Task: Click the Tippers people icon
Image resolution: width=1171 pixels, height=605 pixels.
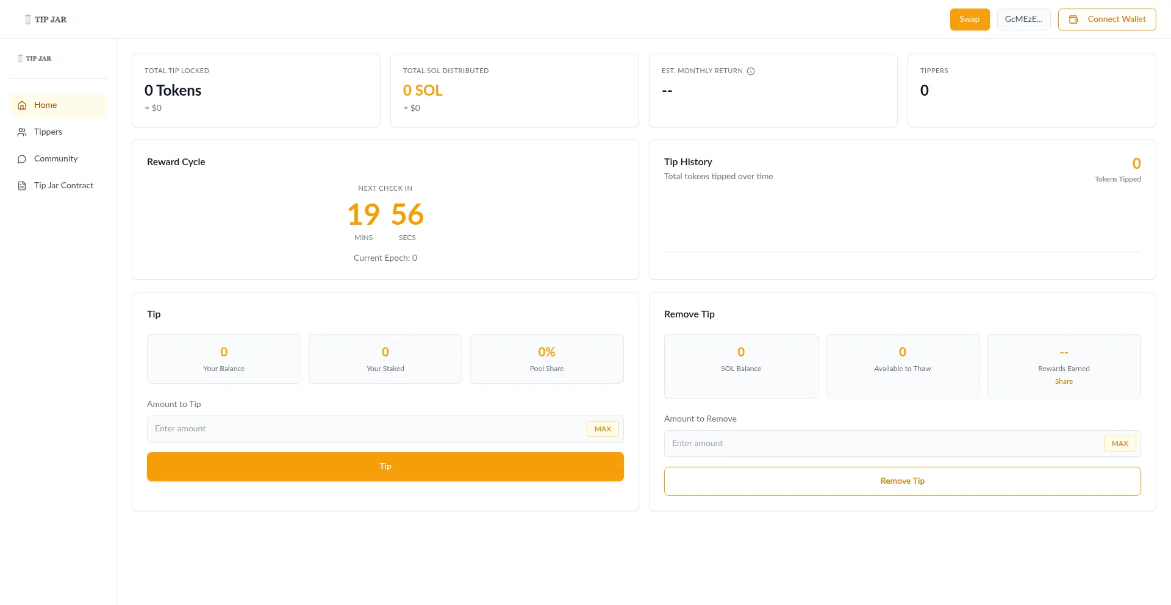Action: pyautogui.click(x=22, y=132)
